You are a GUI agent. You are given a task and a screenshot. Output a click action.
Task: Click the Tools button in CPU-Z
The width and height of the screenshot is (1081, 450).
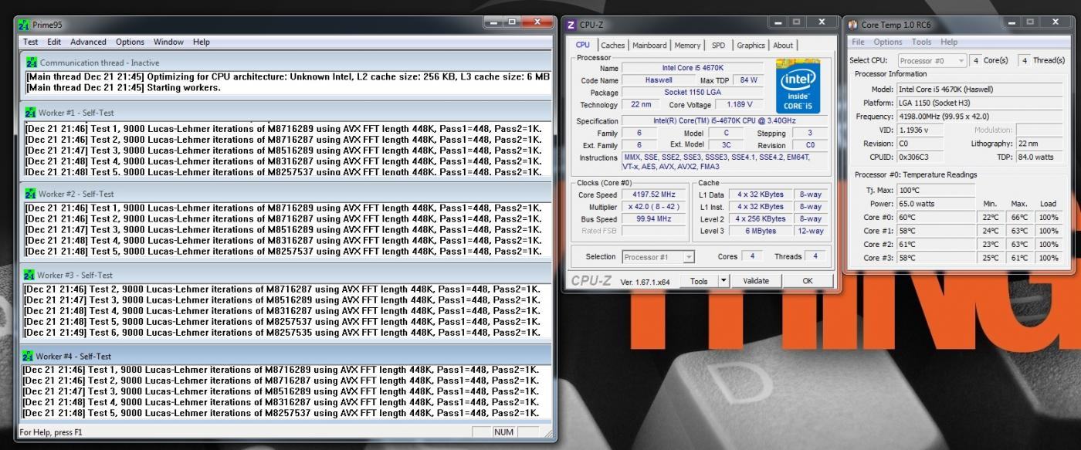point(699,281)
